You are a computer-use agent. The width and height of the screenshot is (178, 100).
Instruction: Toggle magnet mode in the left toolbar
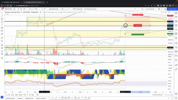tap(2, 45)
